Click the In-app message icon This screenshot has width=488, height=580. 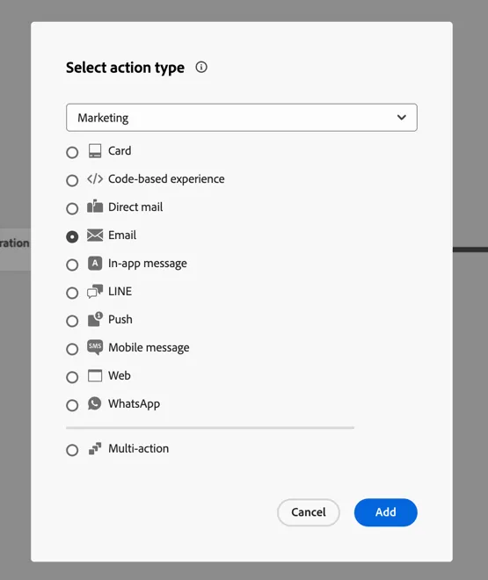click(x=95, y=264)
